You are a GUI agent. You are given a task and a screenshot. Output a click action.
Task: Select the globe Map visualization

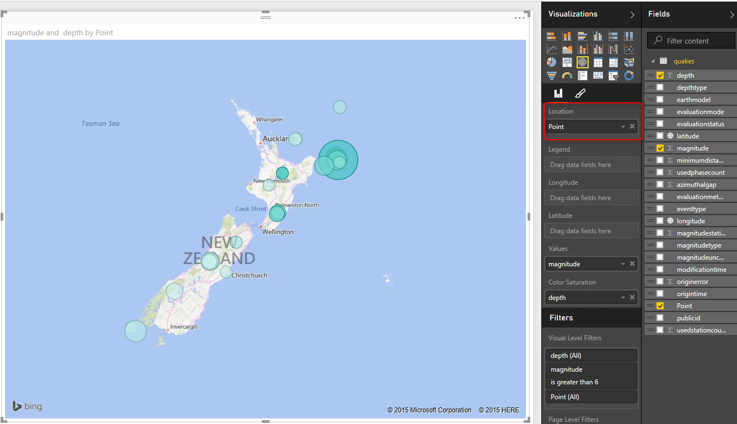click(582, 62)
